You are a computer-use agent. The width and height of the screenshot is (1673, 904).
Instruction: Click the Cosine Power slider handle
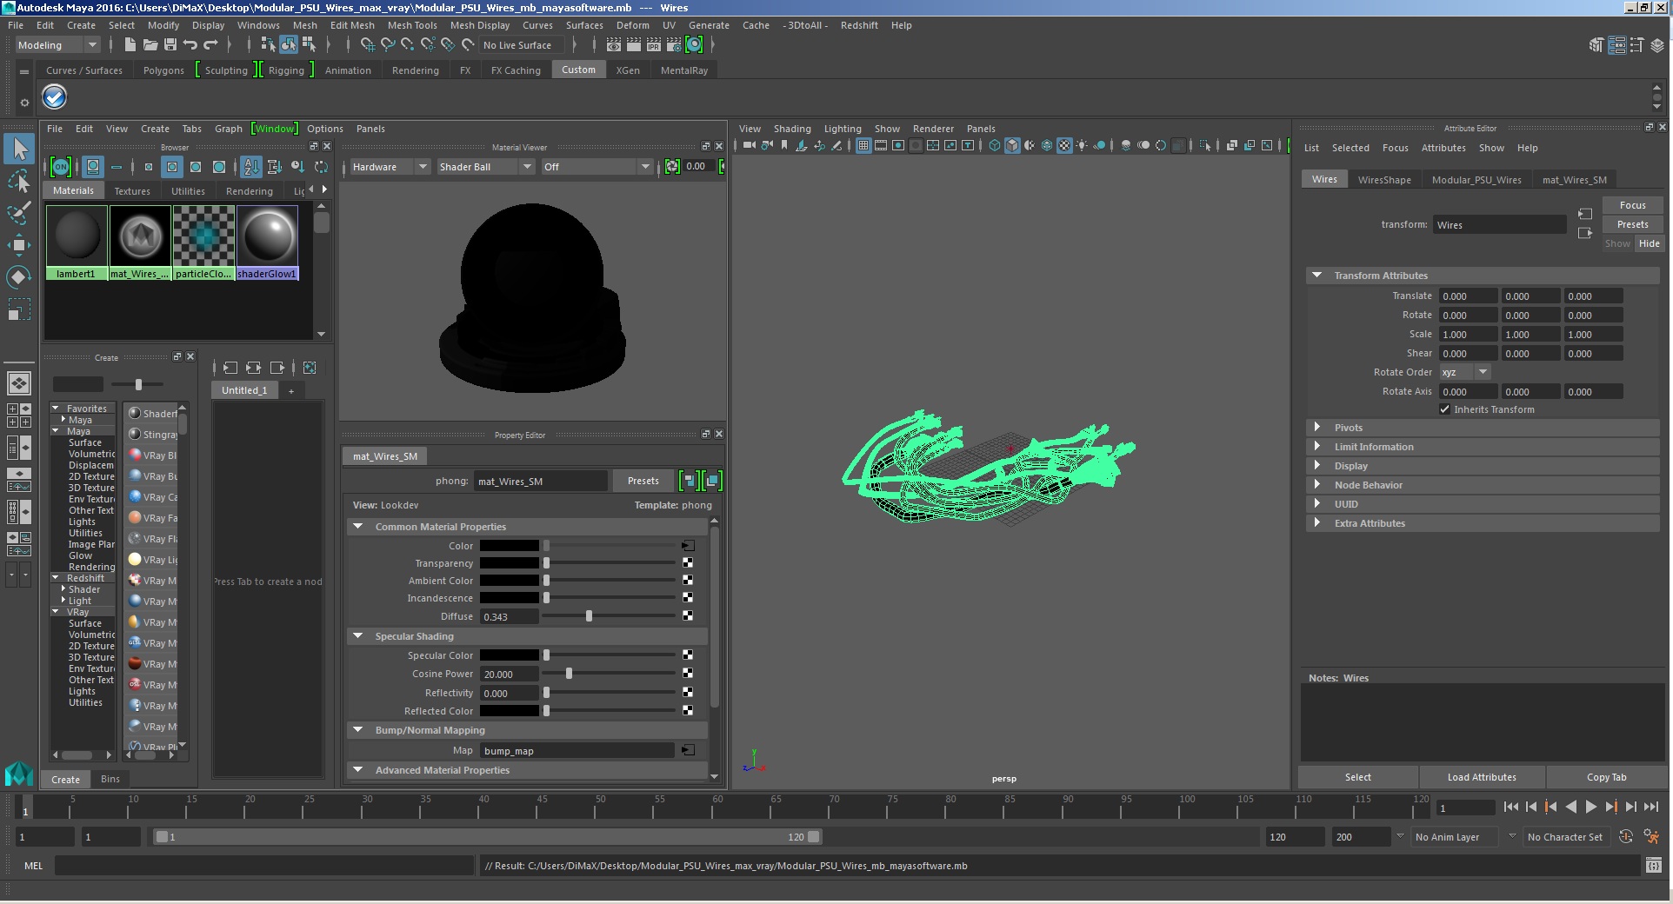point(569,674)
